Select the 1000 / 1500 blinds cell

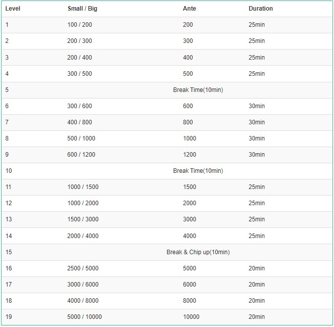coord(83,187)
